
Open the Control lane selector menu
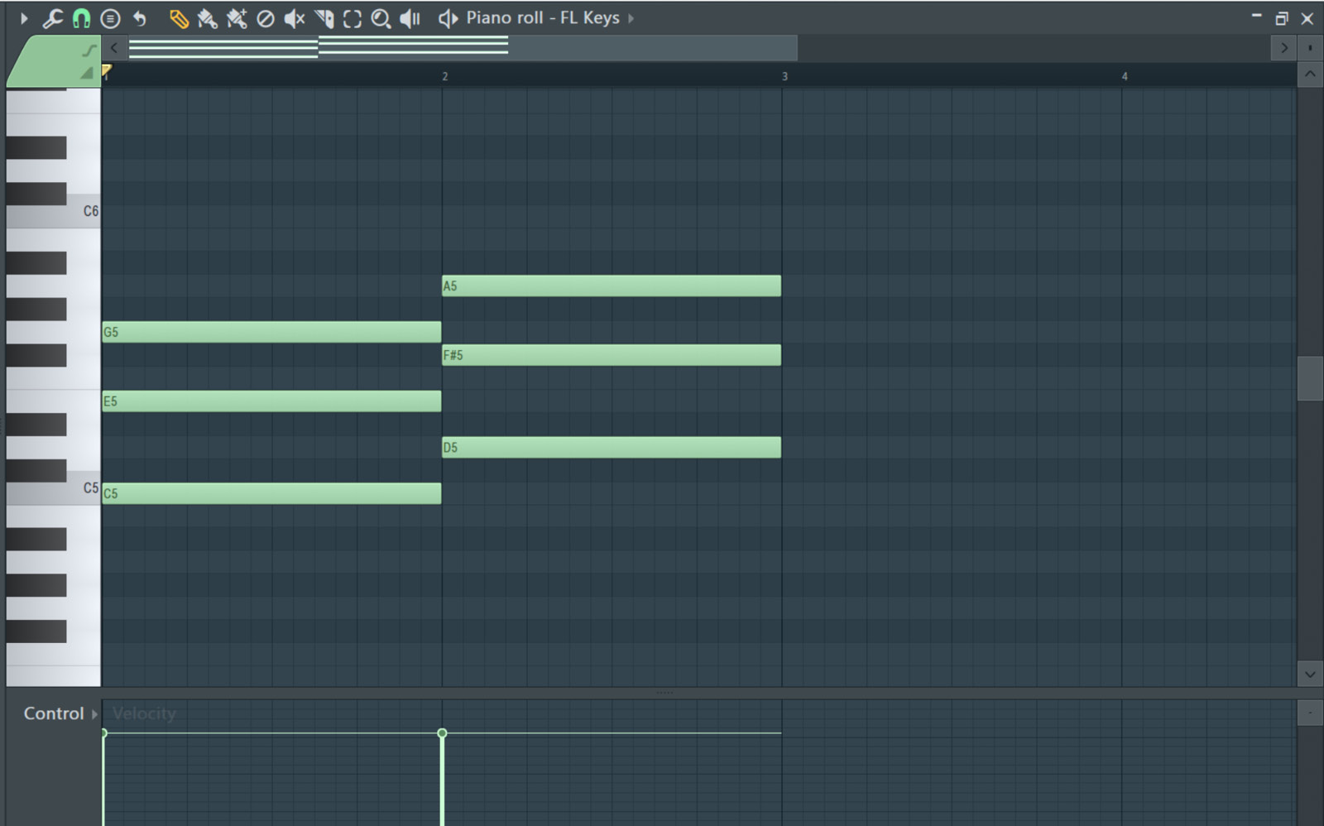coord(60,713)
